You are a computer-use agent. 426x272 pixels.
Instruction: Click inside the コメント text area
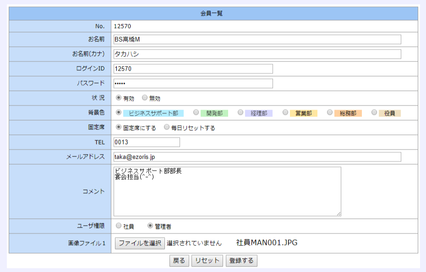click(227, 191)
